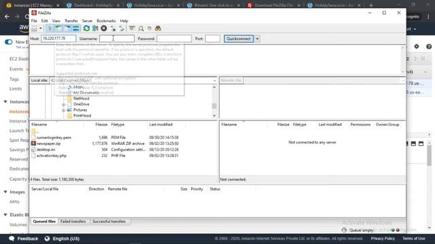Open the Edit menu

pos(44,21)
